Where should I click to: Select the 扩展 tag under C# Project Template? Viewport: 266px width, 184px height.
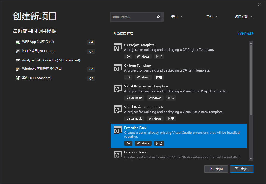[159, 56]
